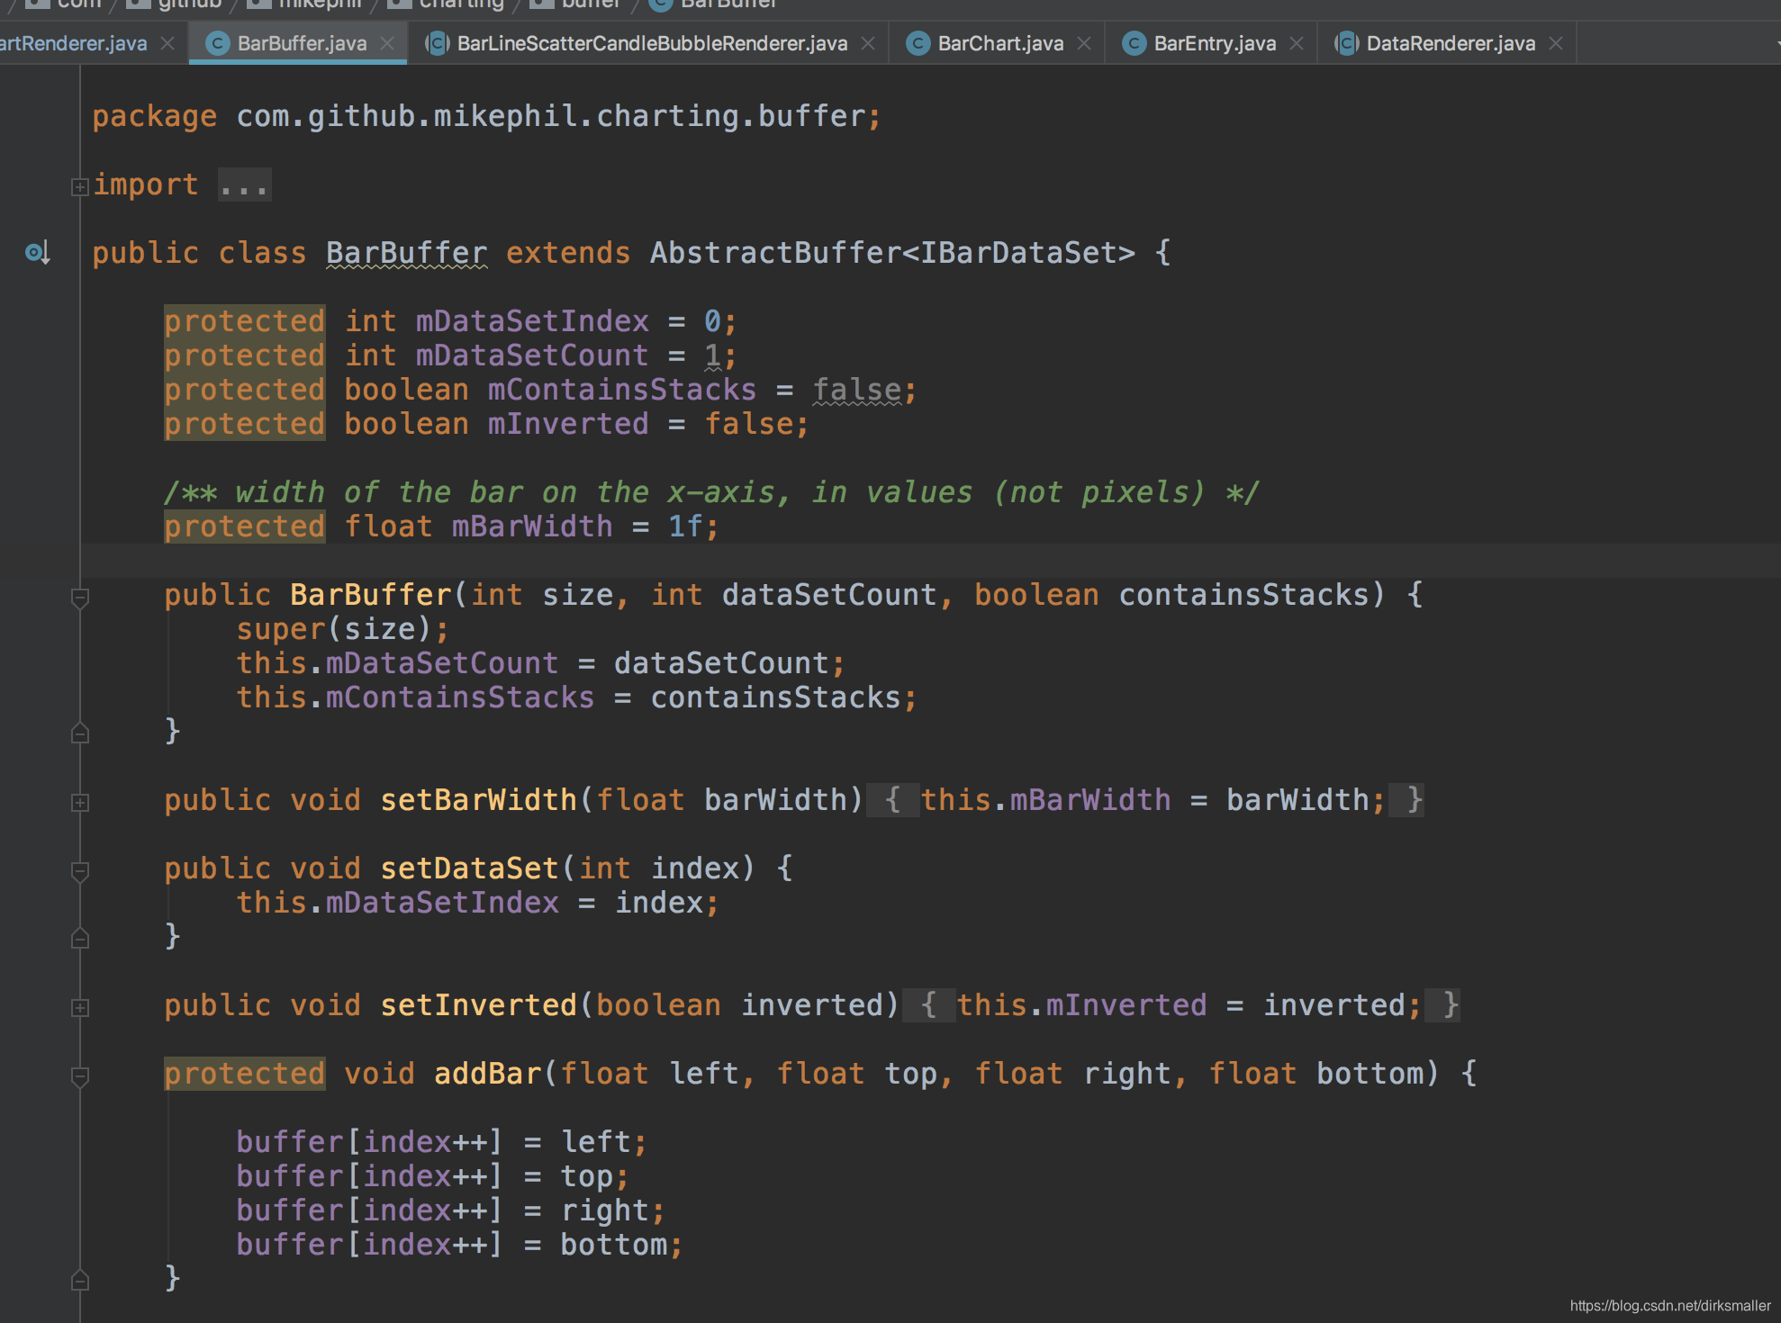This screenshot has height=1323, width=1781.
Task: Click the package declaration line
Action: click(x=486, y=116)
